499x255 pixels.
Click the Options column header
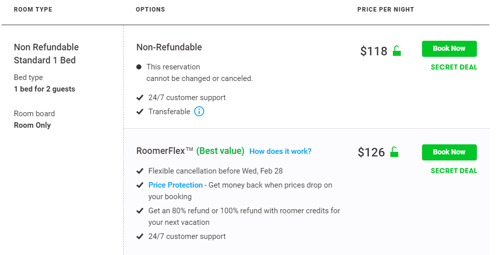click(x=150, y=10)
